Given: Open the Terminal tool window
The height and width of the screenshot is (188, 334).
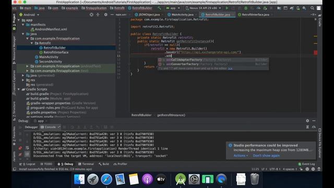Looking at the screenshot, I should coord(86,164).
